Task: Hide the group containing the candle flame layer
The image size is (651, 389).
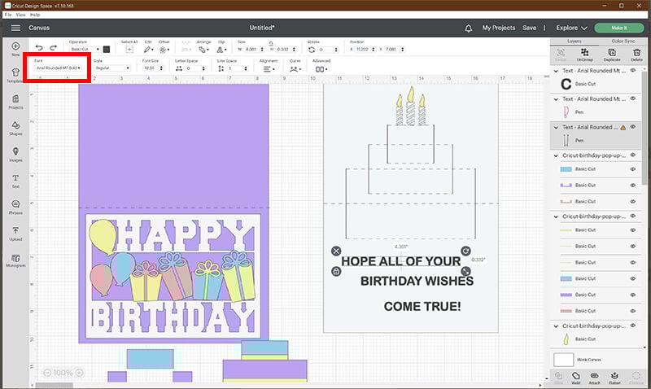Action: (633, 326)
